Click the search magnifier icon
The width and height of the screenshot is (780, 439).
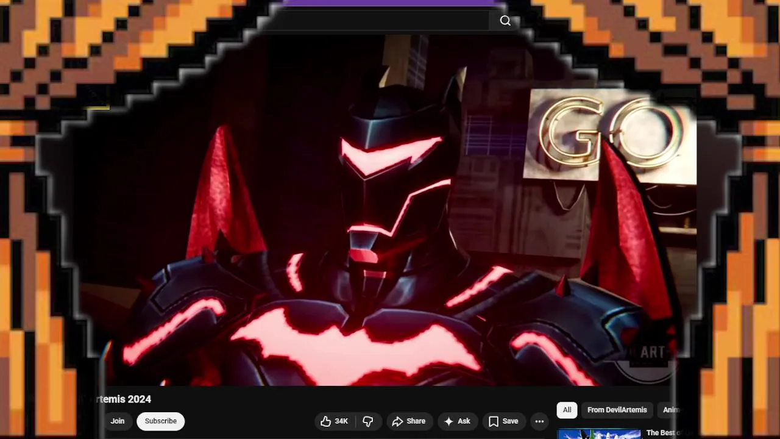505,21
